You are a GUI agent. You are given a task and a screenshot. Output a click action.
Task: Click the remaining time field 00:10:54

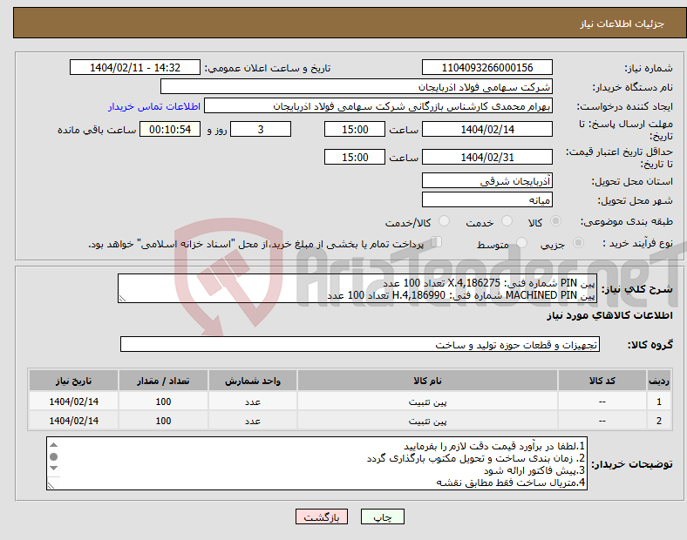pos(170,130)
